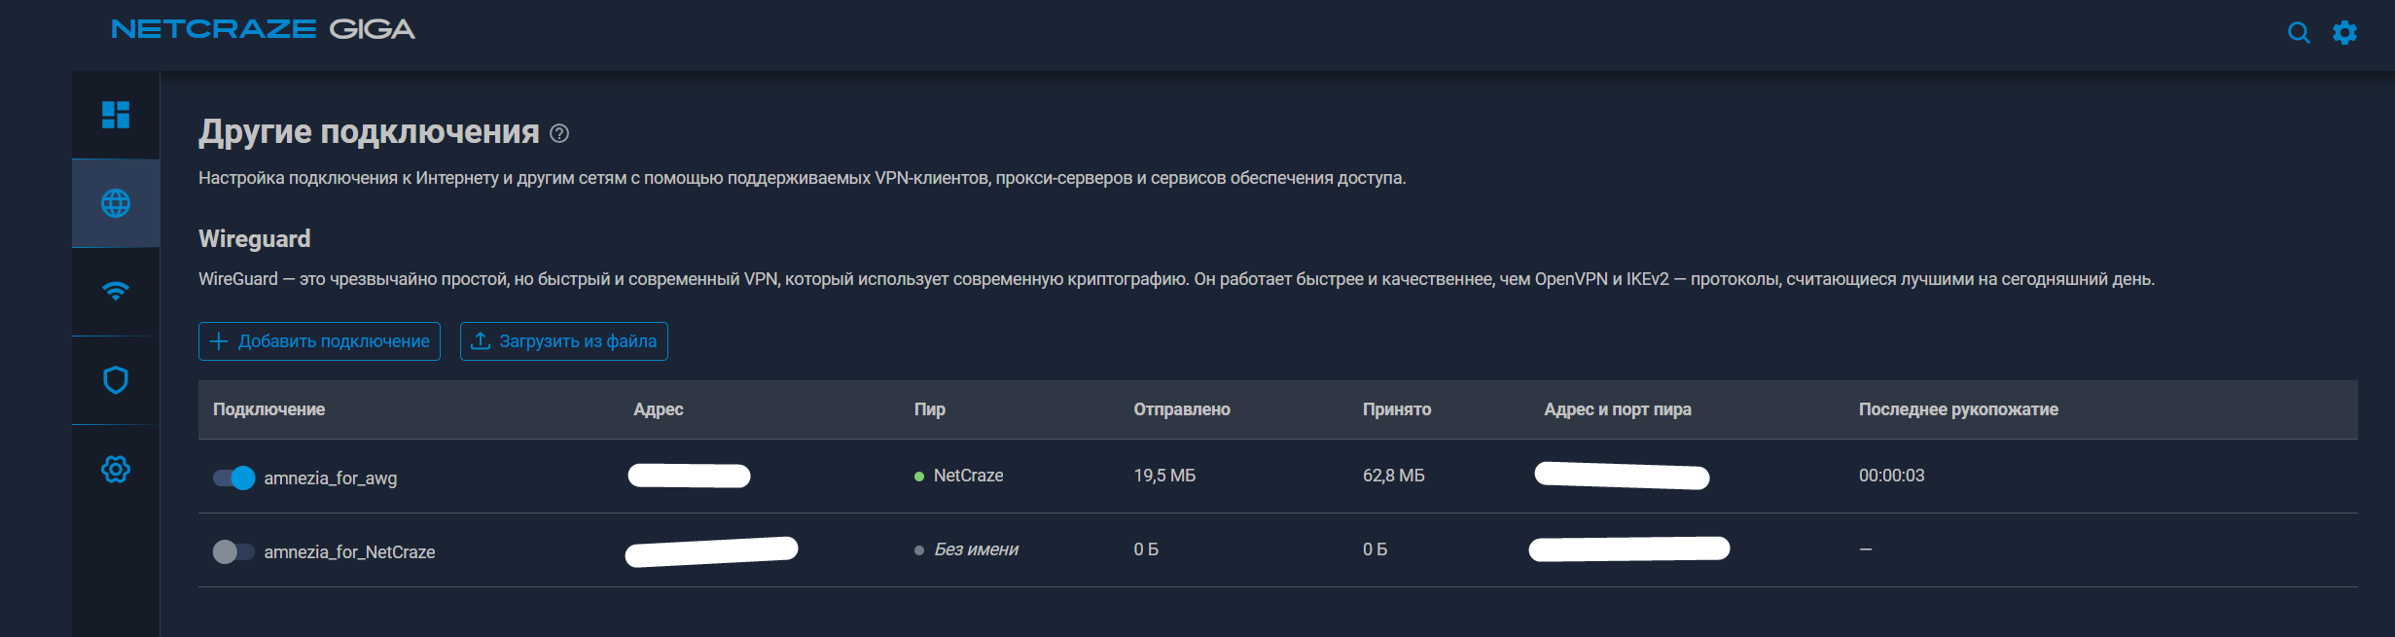Open the dashboard tiles icon in sidebar
This screenshot has height=637, width=2395.
point(116,115)
